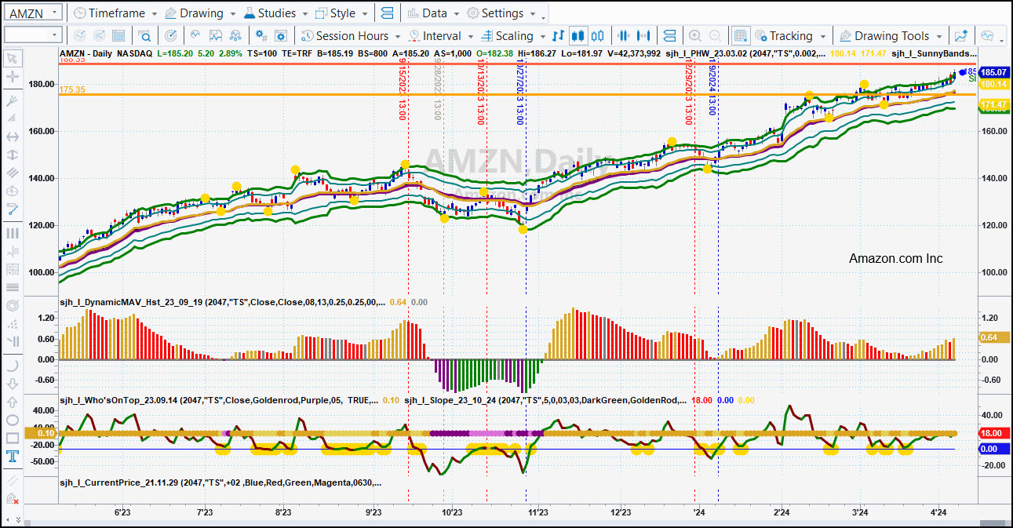This screenshot has width=1013, height=528.
Task: Click the blue trendline tool in sidebar
Action: pos(12,209)
